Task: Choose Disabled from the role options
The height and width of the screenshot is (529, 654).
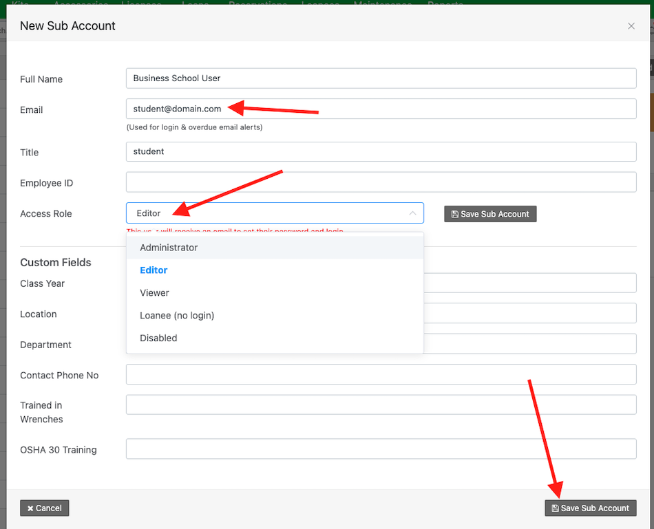Action: tap(159, 338)
